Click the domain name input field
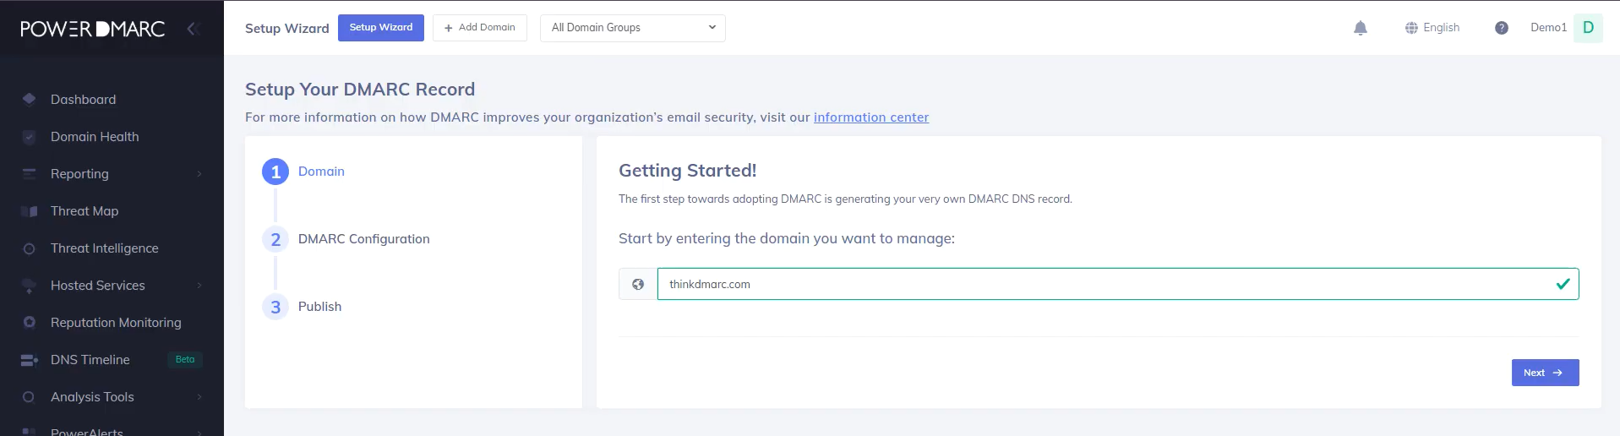This screenshot has width=1620, height=436. 1099,284
